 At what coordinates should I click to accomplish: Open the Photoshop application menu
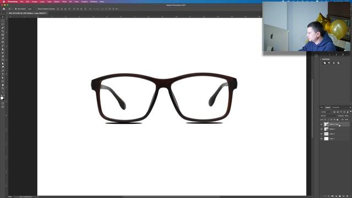click(13, 2)
